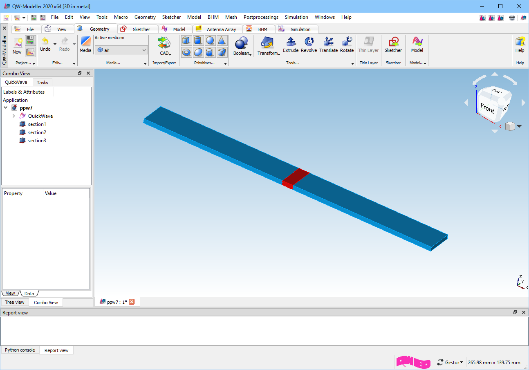Image resolution: width=529 pixels, height=370 pixels.
Task: Open the Sketcher tool in ribbon
Action: (393, 45)
